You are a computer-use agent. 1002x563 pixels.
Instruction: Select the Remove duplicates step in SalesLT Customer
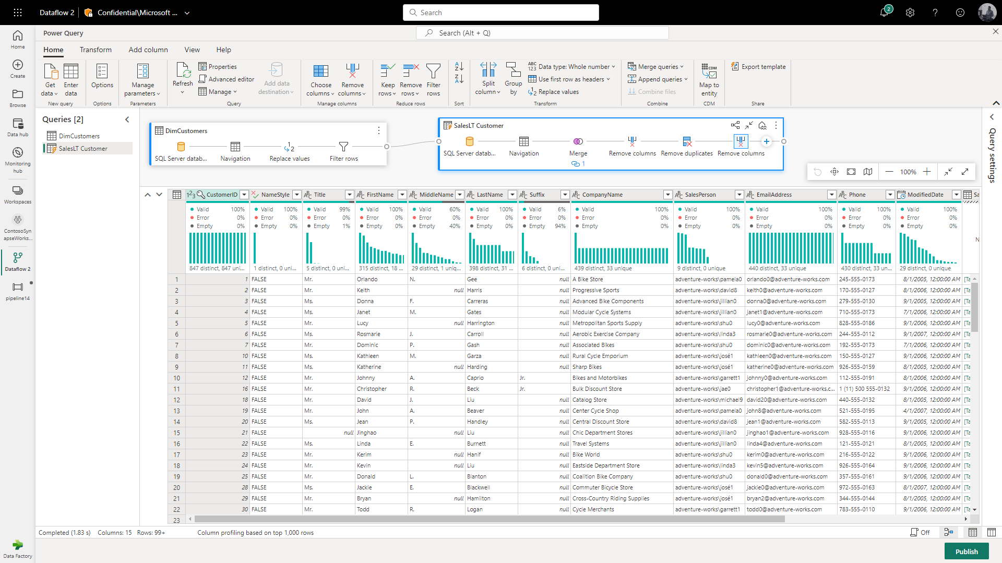click(686, 141)
